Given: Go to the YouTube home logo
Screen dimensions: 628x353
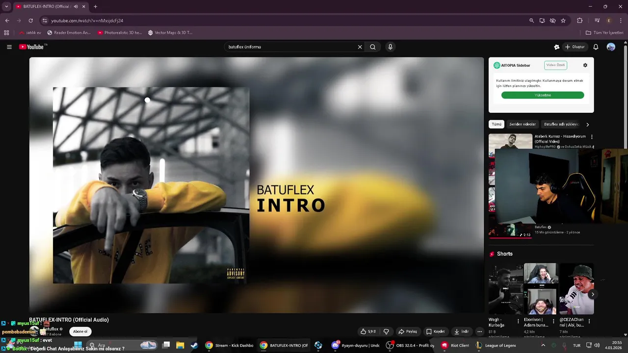Looking at the screenshot, I should coord(32,47).
